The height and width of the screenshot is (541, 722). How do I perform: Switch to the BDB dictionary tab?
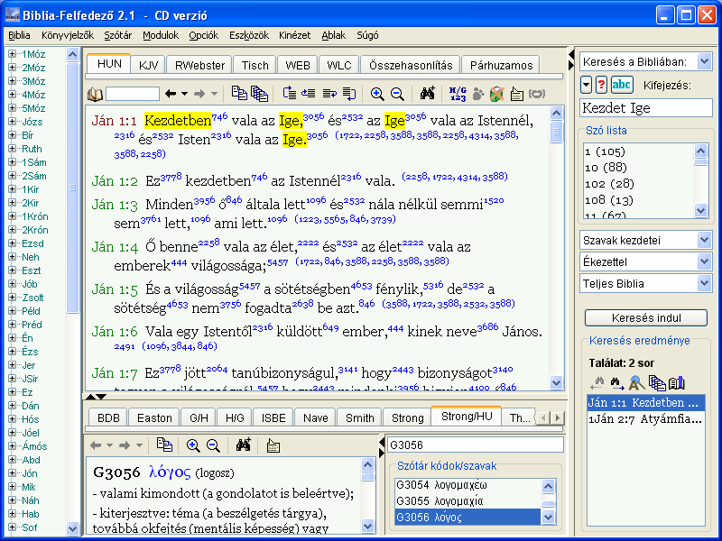click(x=108, y=417)
